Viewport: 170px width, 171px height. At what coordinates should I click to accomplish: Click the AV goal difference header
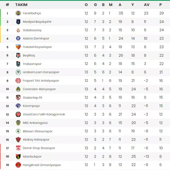pos(146,5)
